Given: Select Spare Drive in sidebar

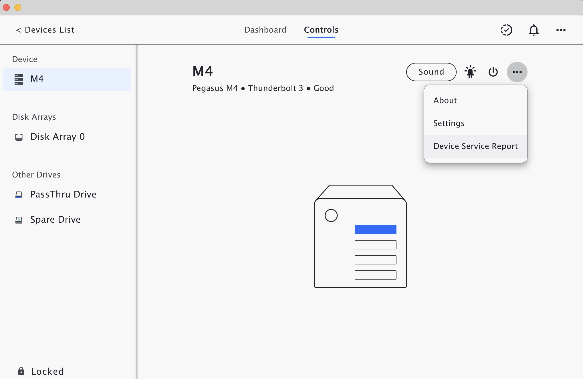Looking at the screenshot, I should 55,220.
